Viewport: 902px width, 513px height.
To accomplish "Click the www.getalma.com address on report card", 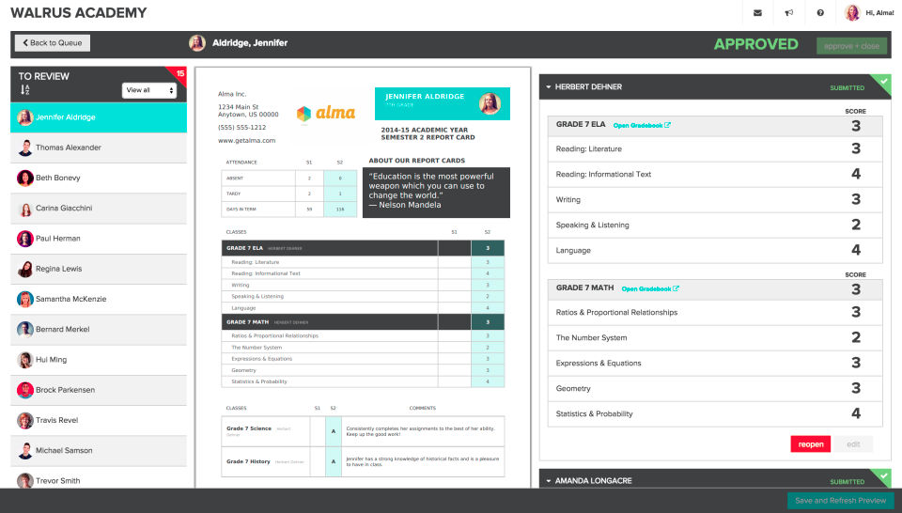I will point(247,140).
